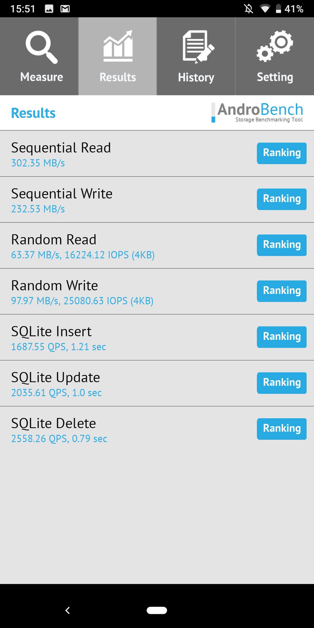Tap the image notification icon in status bar
The image size is (314, 628).
[x=49, y=9]
